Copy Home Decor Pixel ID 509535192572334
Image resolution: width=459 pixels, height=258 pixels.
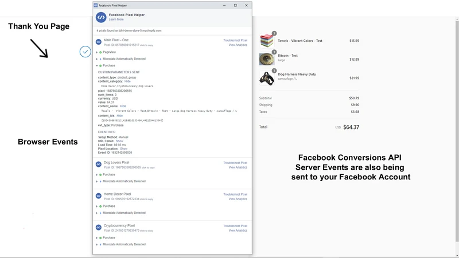tap(146, 199)
